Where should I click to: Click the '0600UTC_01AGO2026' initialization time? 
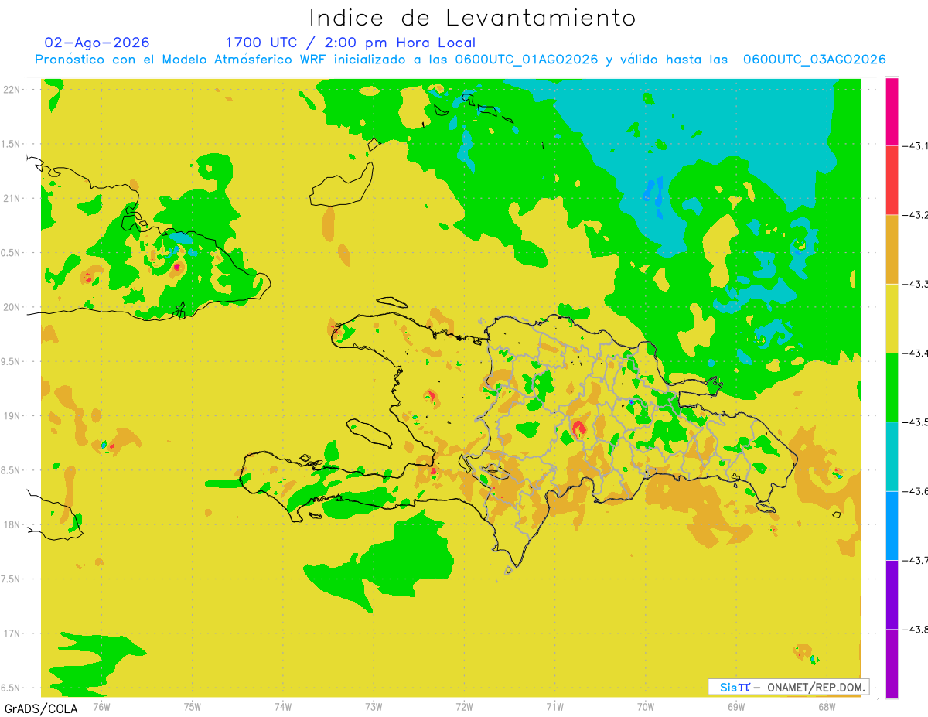[527, 60]
